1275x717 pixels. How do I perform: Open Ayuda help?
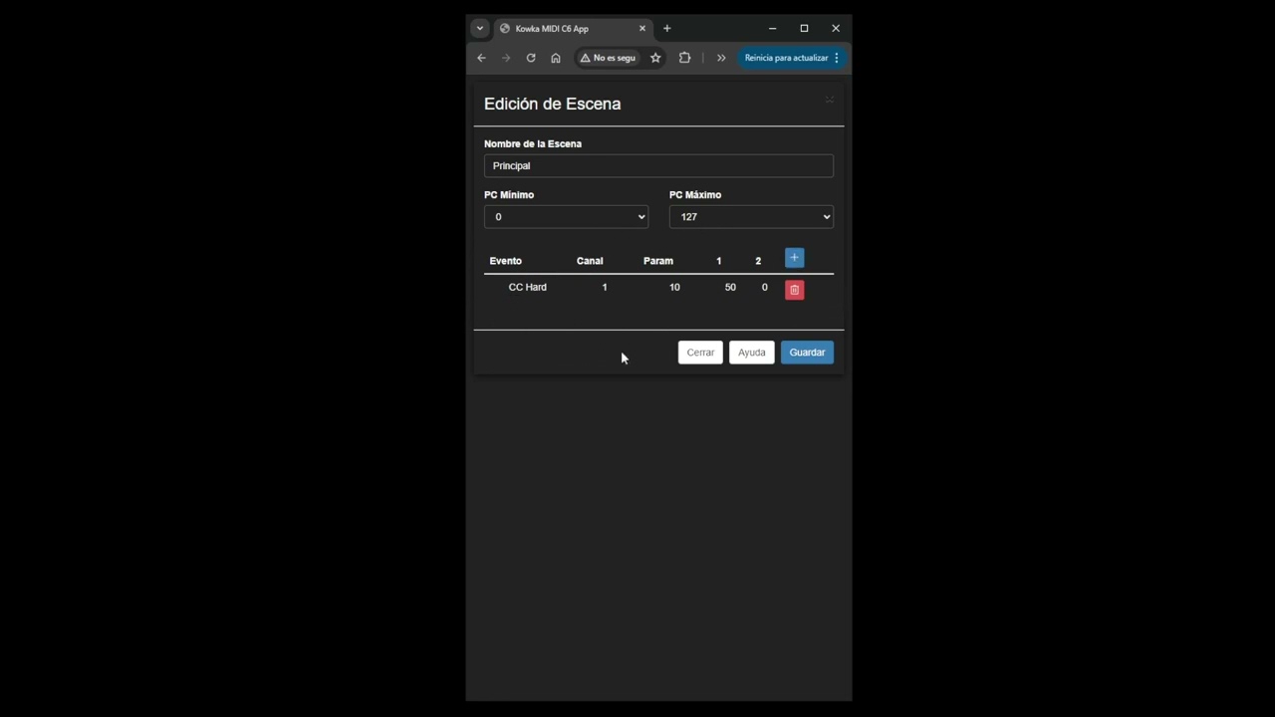(x=751, y=353)
